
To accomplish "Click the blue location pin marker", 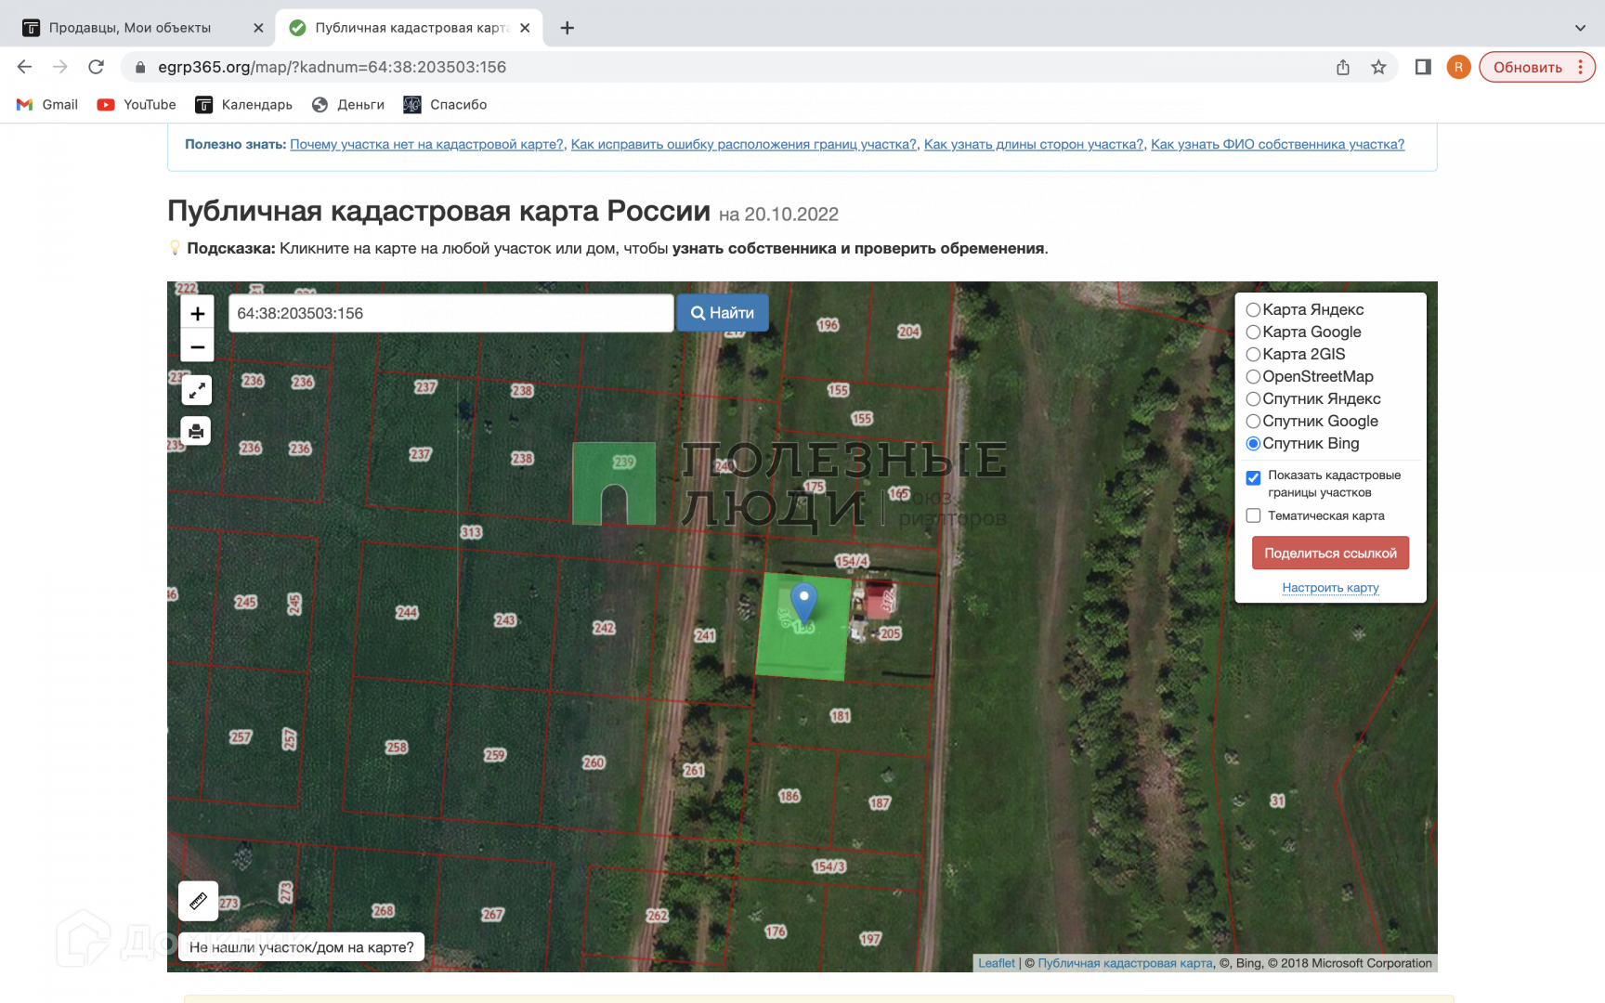I will pos(803,601).
